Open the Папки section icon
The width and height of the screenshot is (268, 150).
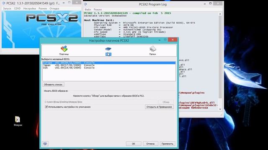[x=152, y=49]
